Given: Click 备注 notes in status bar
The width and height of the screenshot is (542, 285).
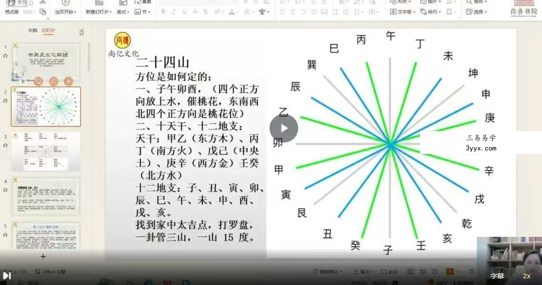Looking at the screenshot, I should click(363, 272).
